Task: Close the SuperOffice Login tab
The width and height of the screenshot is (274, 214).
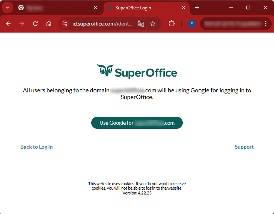Action: click(184, 8)
